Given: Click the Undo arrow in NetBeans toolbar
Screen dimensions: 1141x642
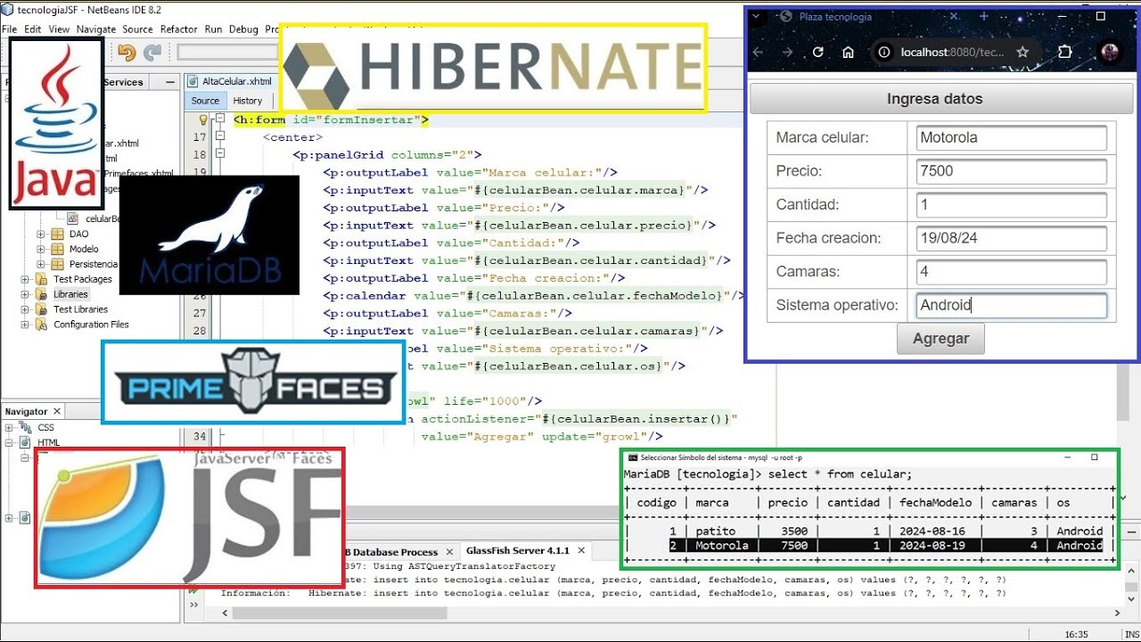Looking at the screenshot, I should click(x=127, y=53).
